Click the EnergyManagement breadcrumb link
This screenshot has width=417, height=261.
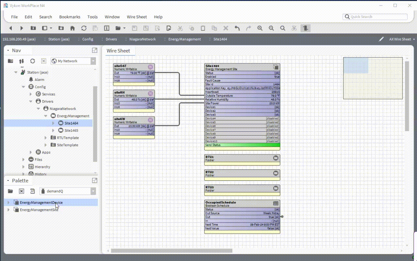pos(185,39)
